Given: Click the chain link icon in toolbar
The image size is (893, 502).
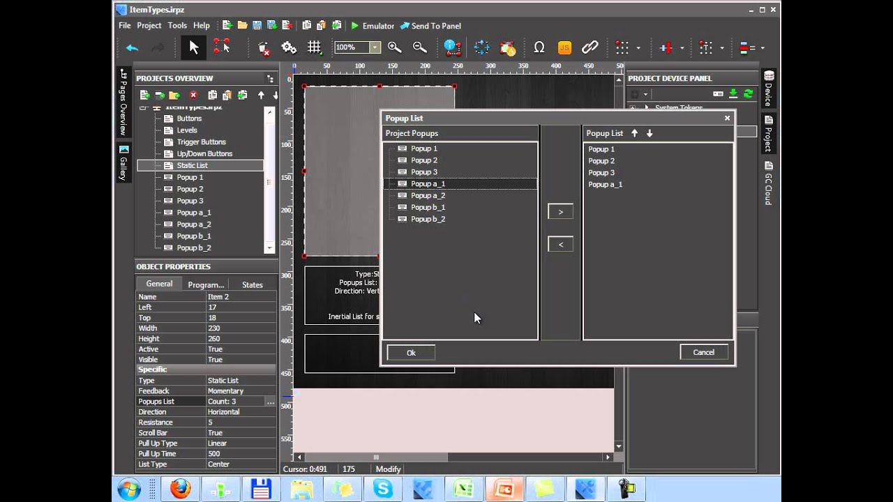Looking at the screenshot, I should [x=590, y=47].
